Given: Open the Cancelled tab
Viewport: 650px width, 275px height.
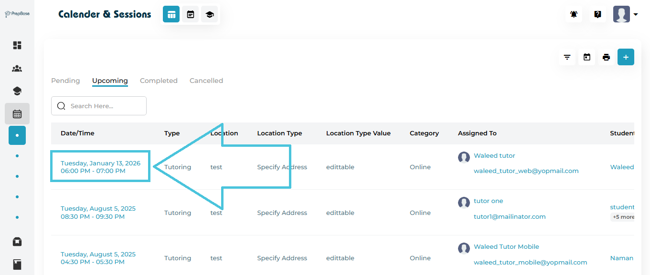Looking at the screenshot, I should pyautogui.click(x=206, y=81).
